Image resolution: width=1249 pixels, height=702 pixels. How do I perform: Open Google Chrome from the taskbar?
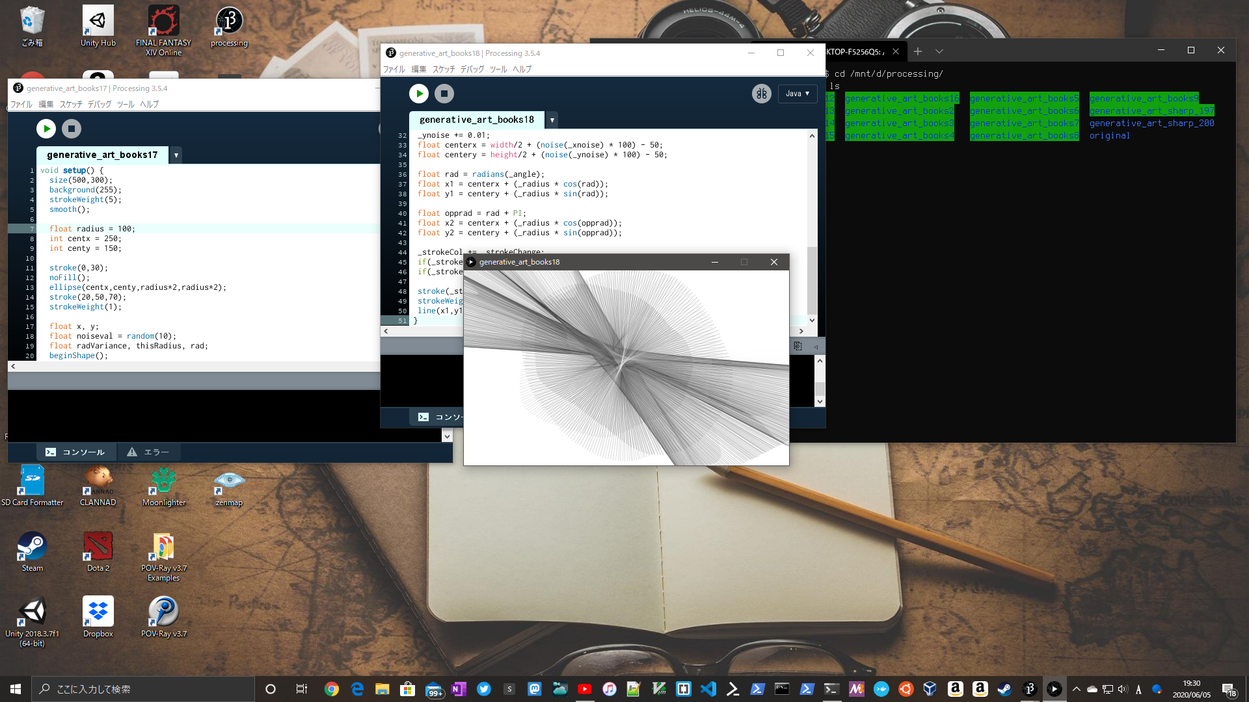332,688
